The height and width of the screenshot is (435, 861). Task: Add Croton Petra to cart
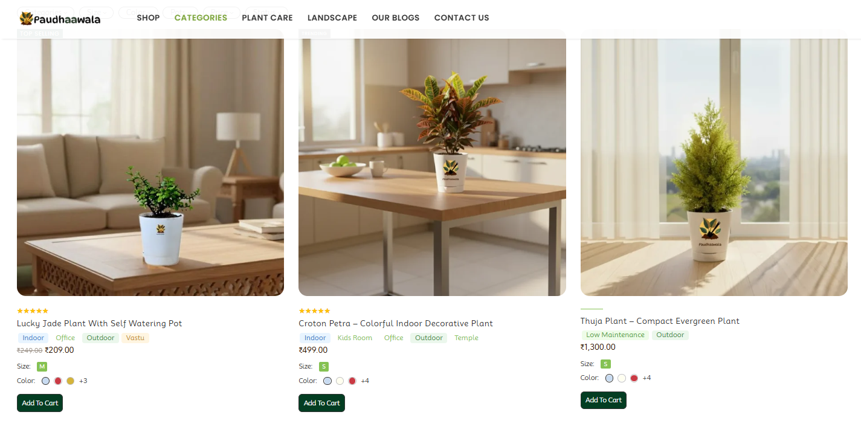pyautogui.click(x=321, y=403)
